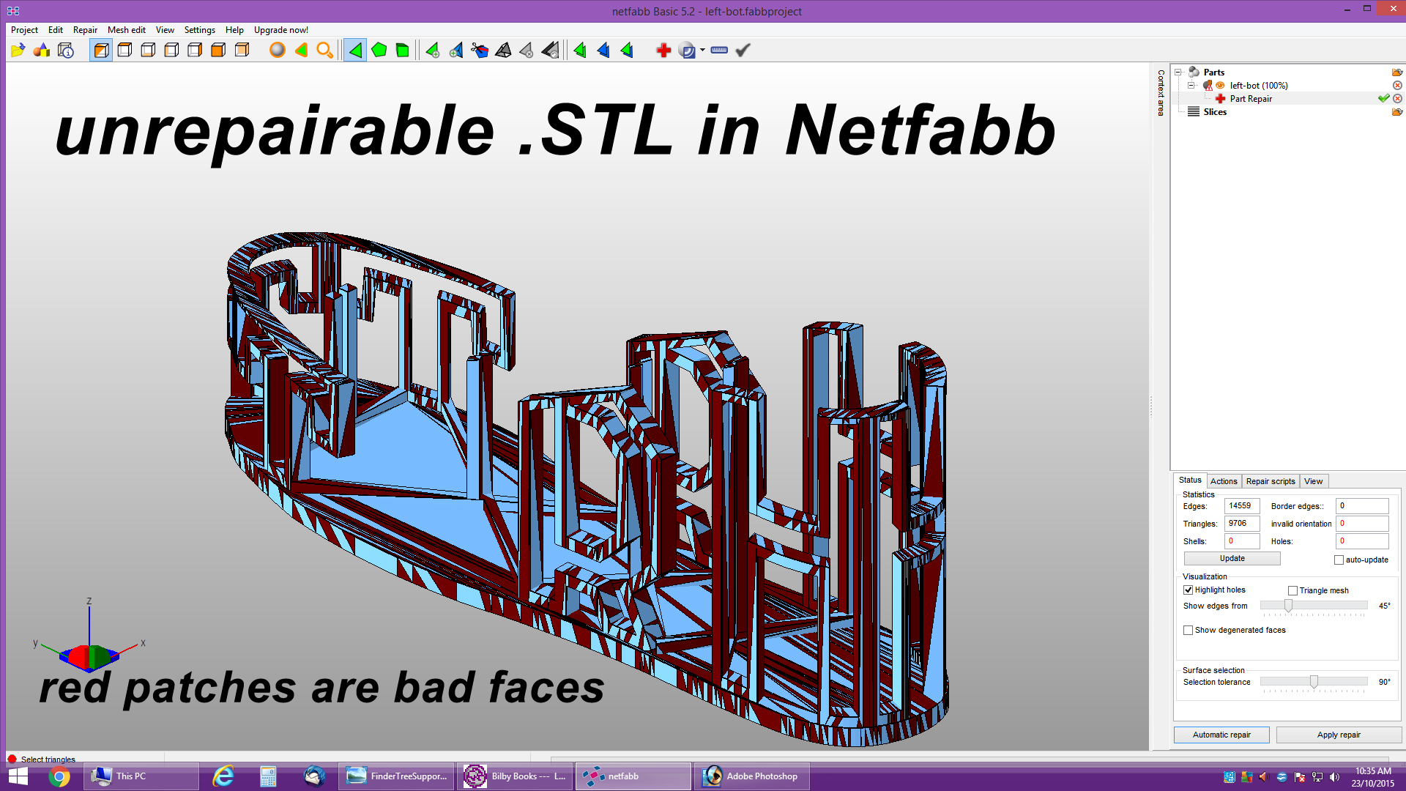Click the open project folder icon

click(18, 50)
